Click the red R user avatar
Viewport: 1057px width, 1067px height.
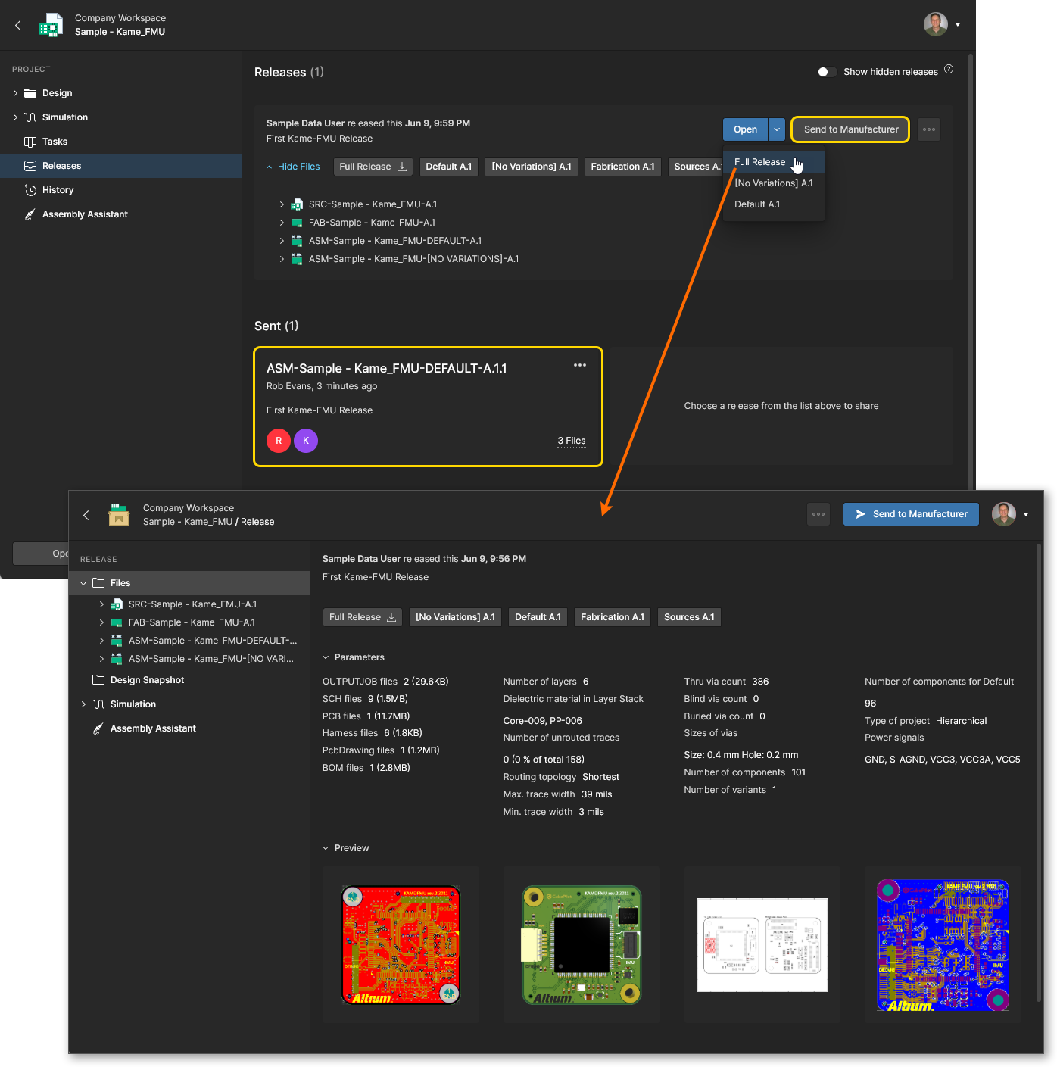[x=279, y=441]
